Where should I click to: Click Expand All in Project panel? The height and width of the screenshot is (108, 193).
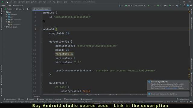pyautogui.click(x=20, y=9)
